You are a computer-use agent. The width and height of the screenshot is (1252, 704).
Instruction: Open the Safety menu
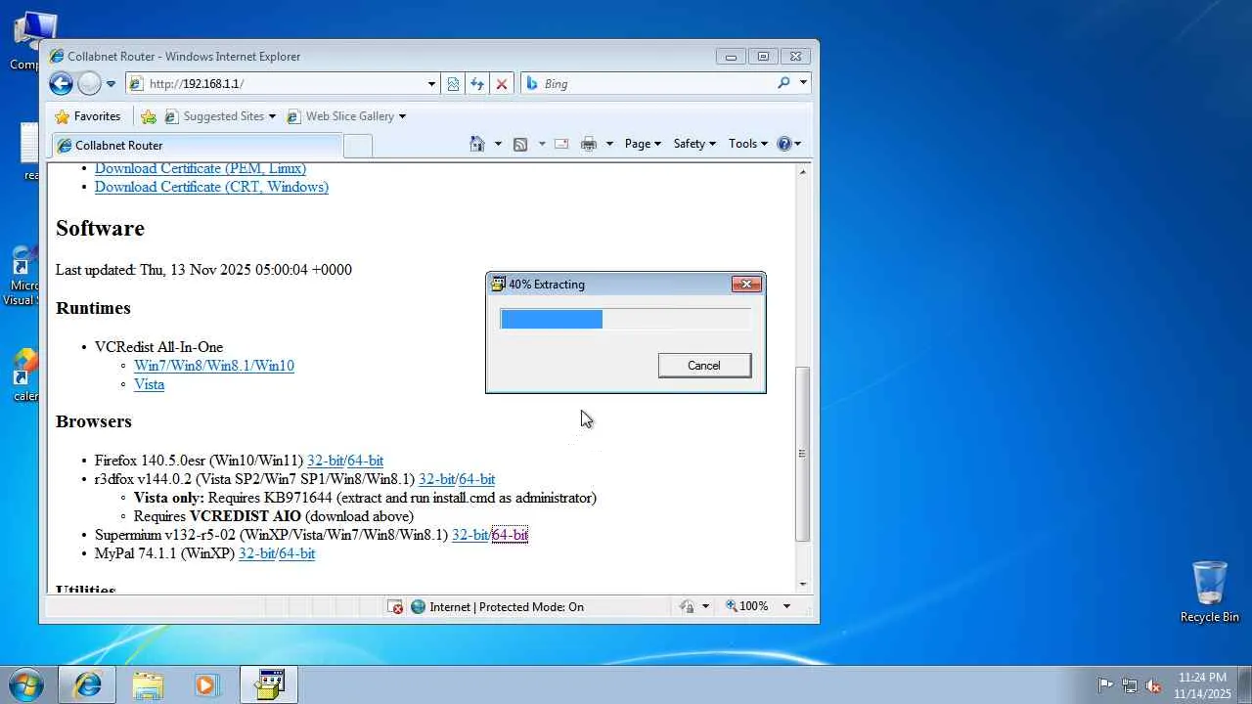pos(694,144)
